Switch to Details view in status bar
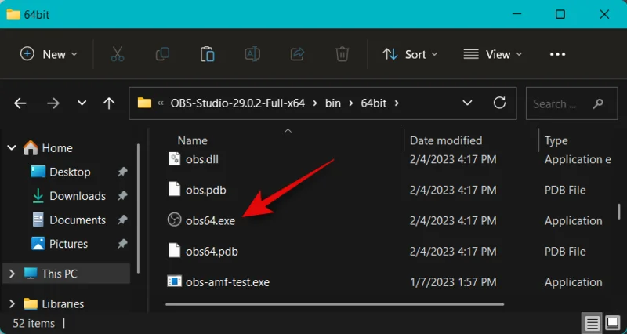 [593, 322]
